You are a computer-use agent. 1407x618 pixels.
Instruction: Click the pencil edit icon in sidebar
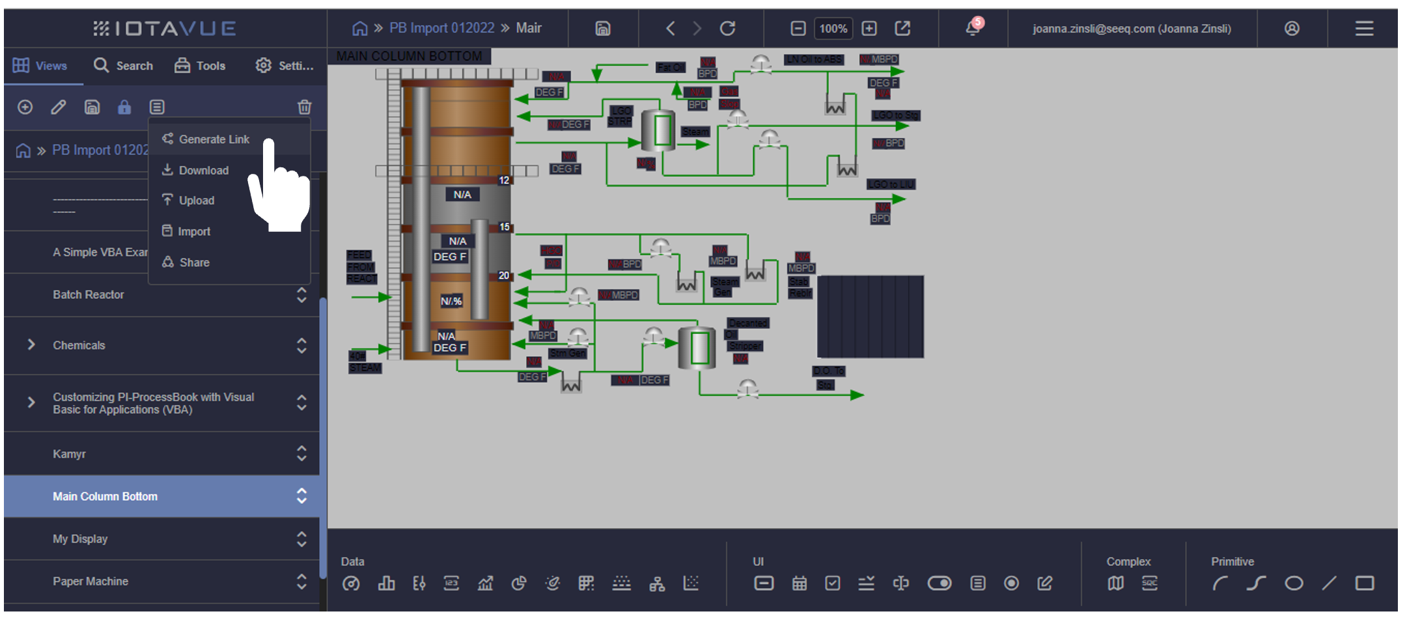(59, 107)
